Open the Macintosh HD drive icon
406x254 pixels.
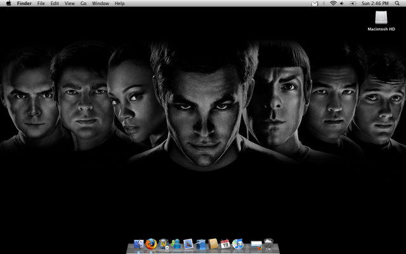(x=381, y=17)
